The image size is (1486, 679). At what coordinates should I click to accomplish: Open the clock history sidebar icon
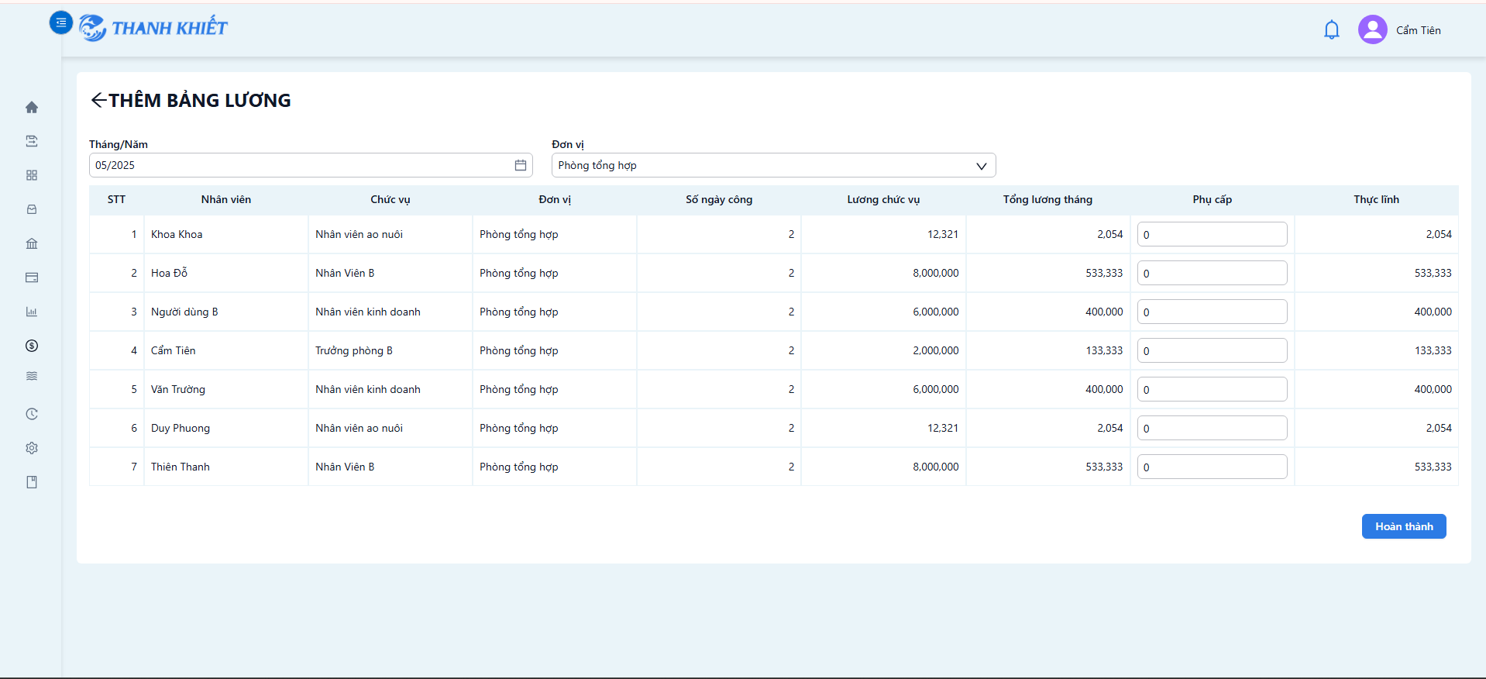[32, 414]
